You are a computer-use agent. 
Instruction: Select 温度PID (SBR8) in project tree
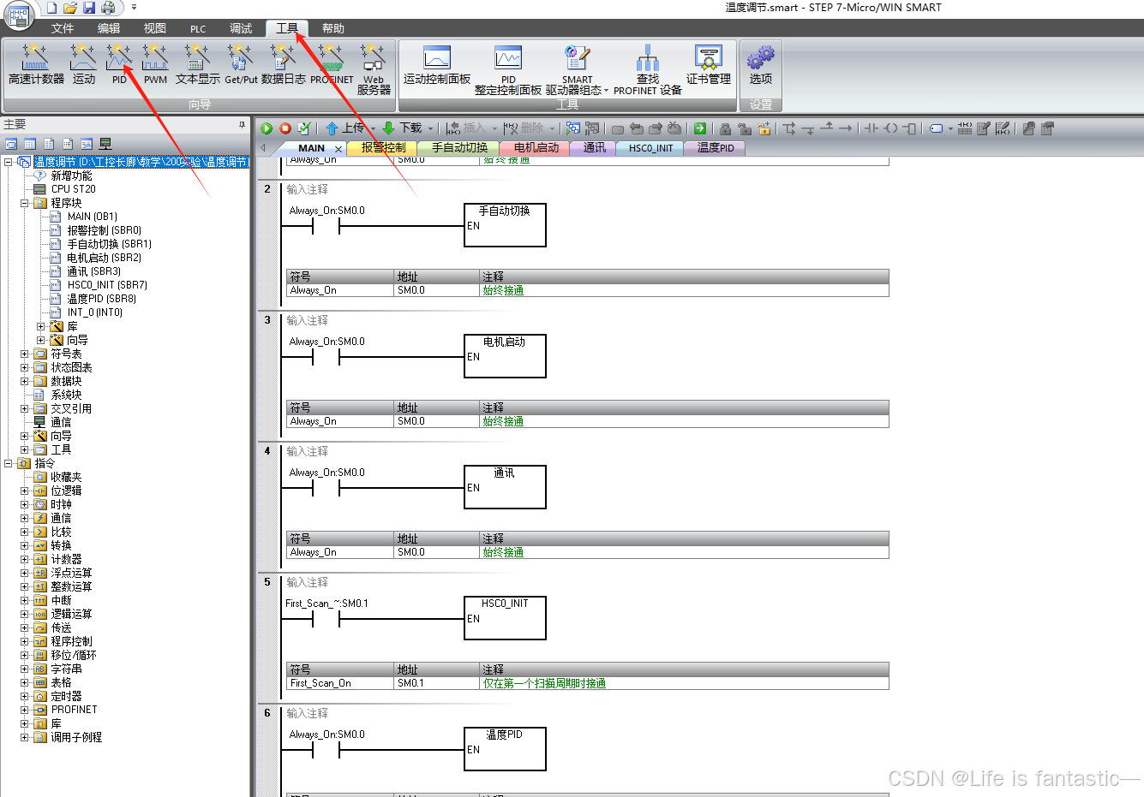tap(101, 299)
